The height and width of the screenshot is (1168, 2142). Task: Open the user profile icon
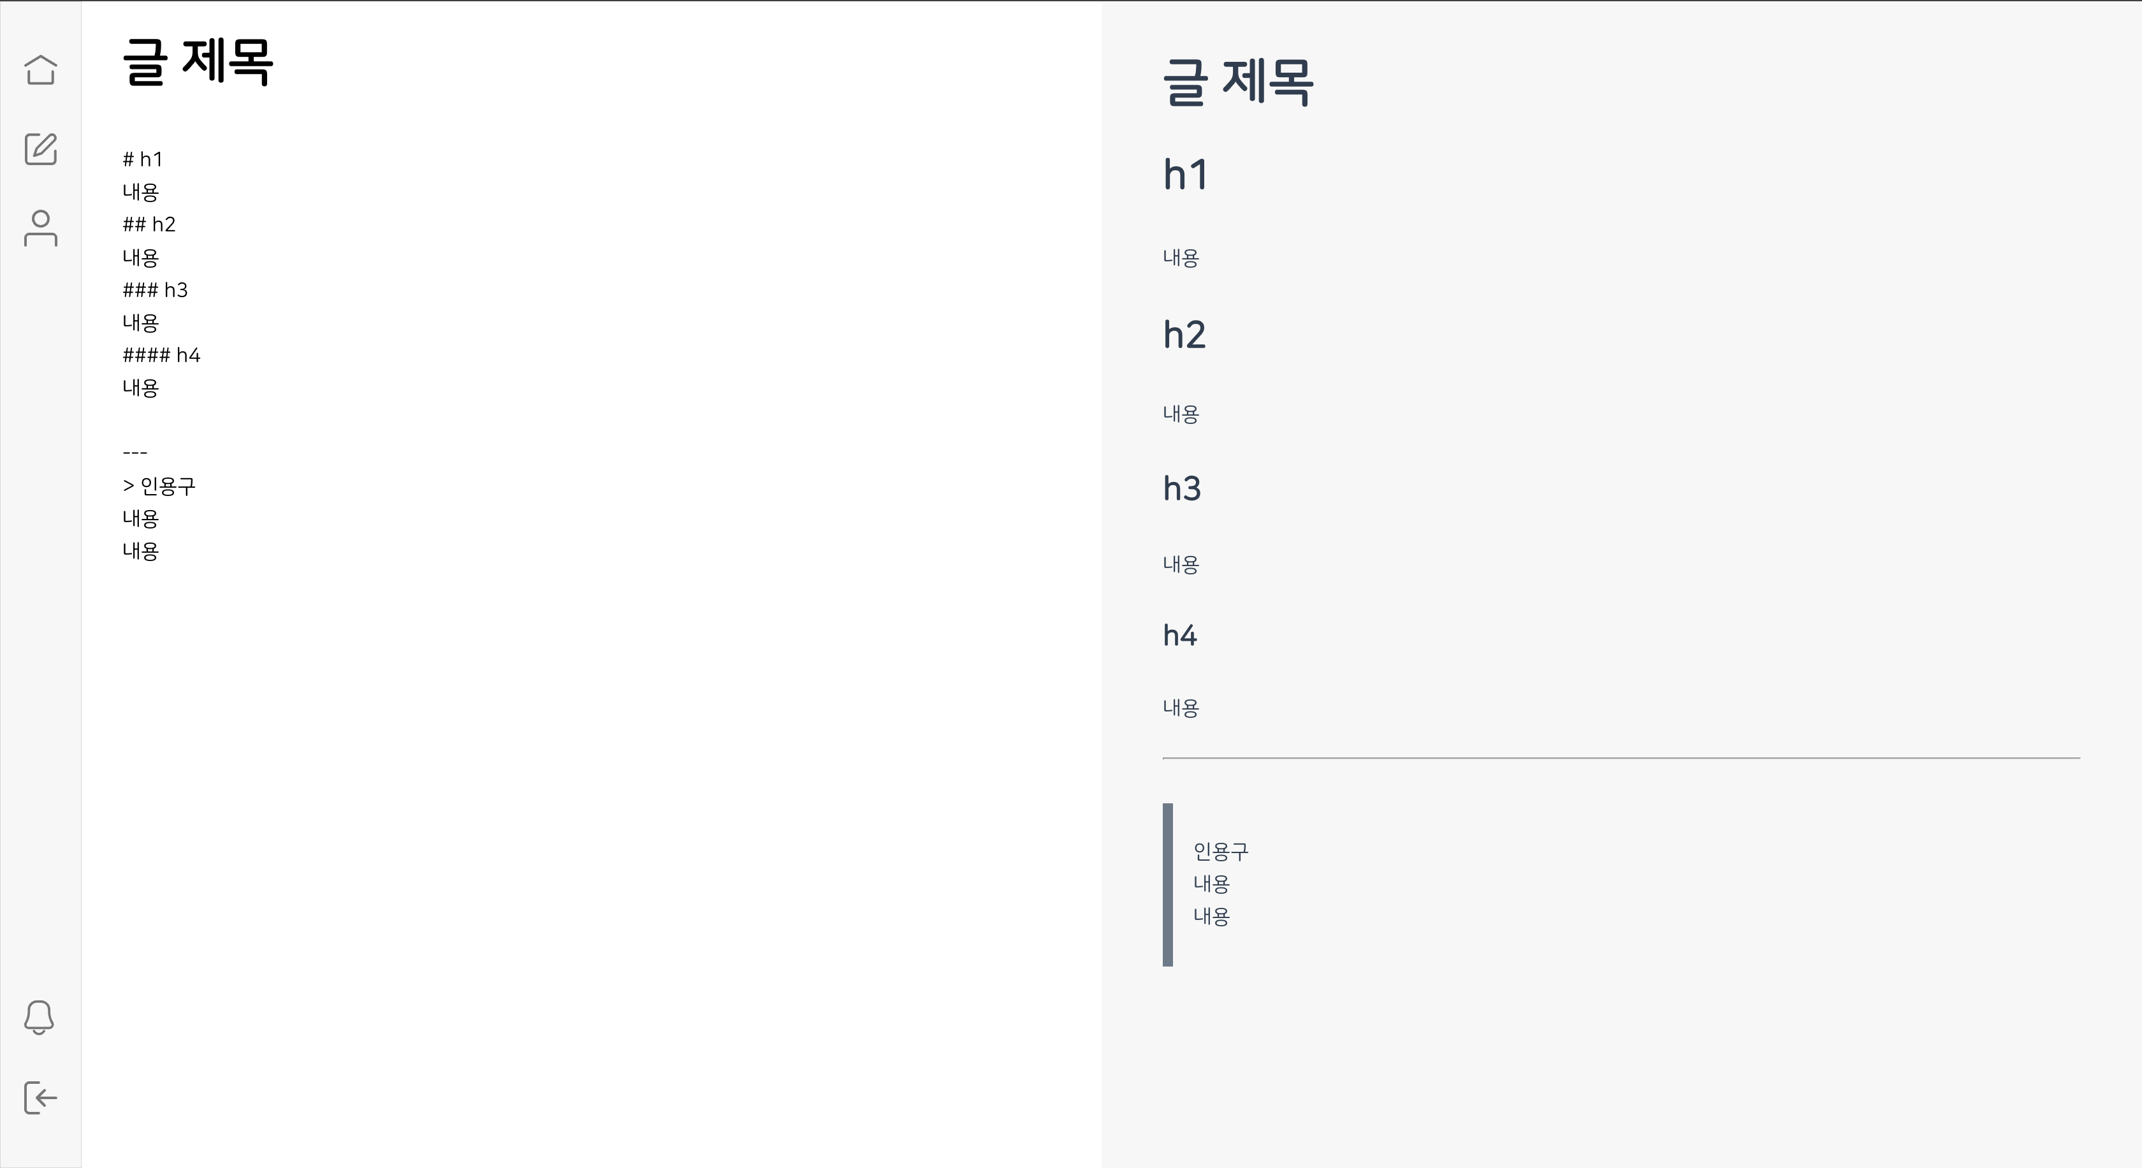40,228
